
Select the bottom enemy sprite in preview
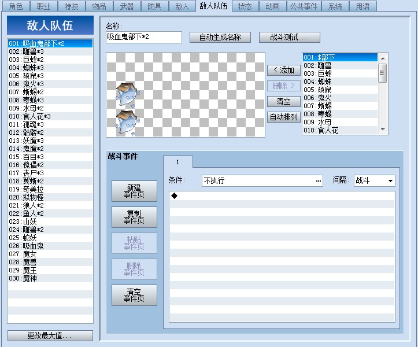click(x=127, y=123)
